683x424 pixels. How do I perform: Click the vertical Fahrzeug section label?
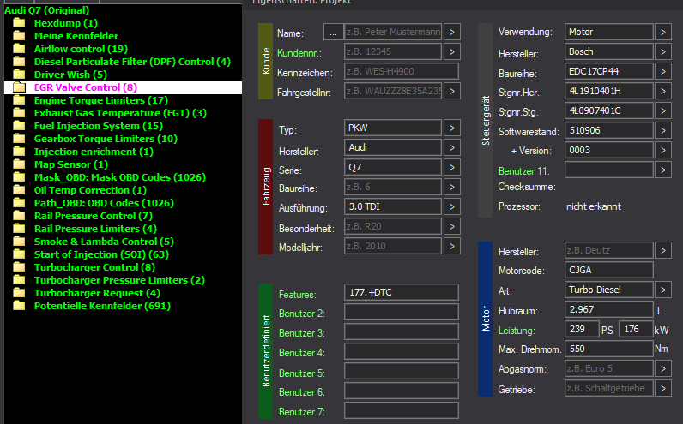266,187
